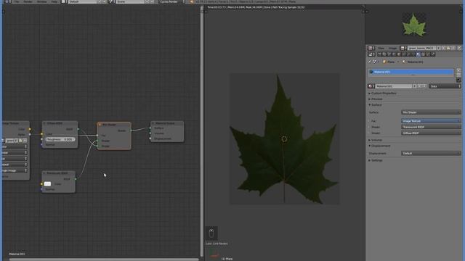Select the Translucent BSDF node header
Image resolution: width=465 pixels, height=261 pixels.
(58, 173)
